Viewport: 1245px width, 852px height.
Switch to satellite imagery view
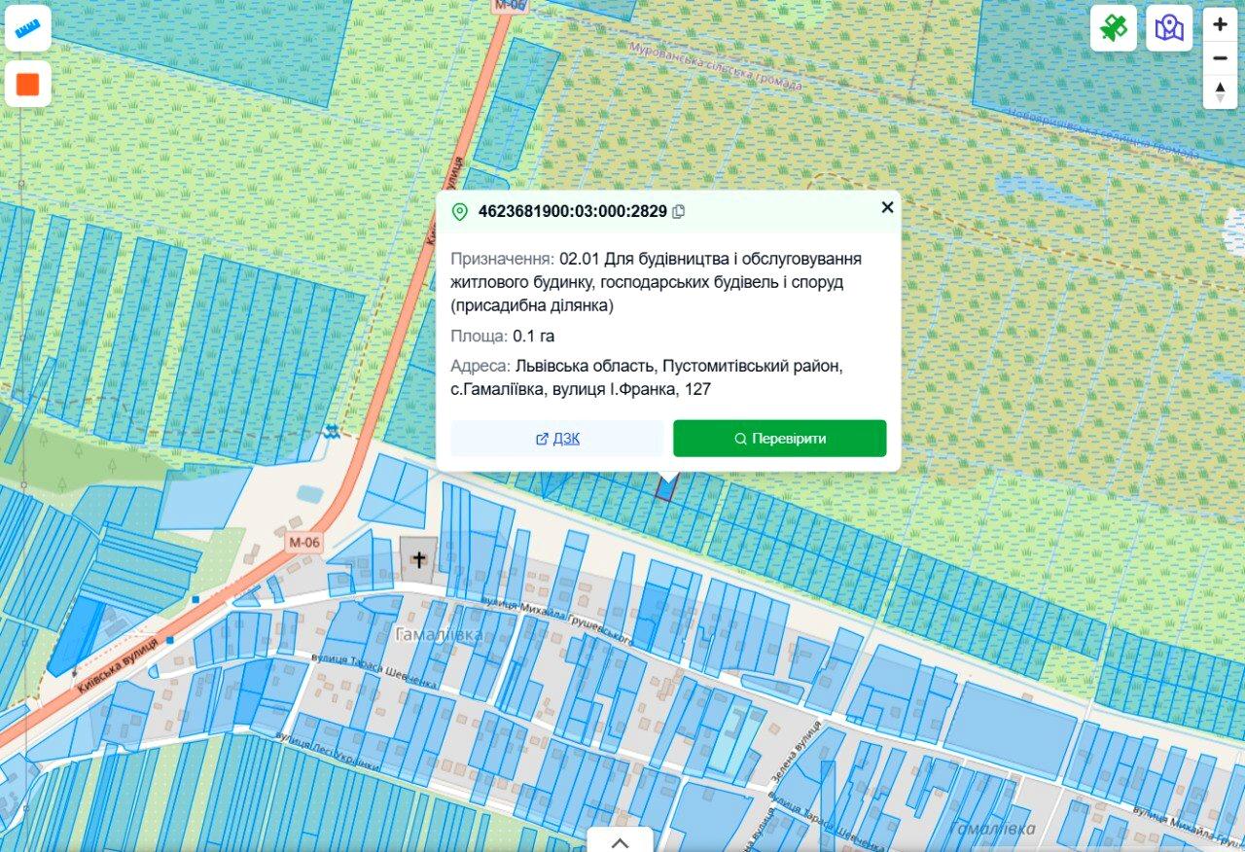[1113, 27]
